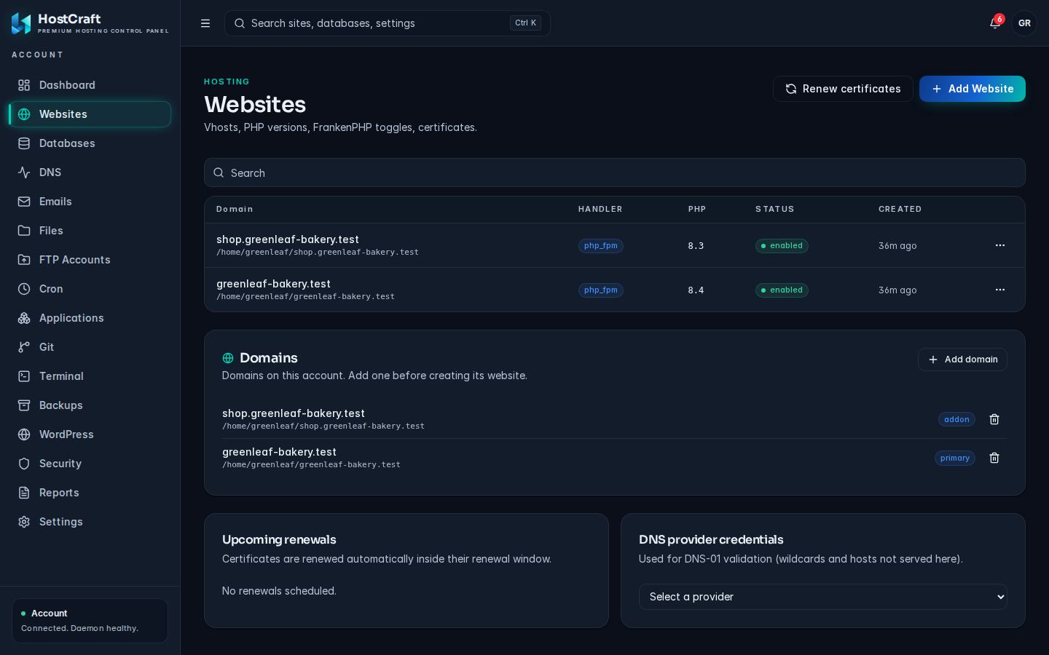Click the shop.greenleaf-bakery.test domain in websites table
Image resolution: width=1049 pixels, height=655 pixels.
(x=288, y=239)
